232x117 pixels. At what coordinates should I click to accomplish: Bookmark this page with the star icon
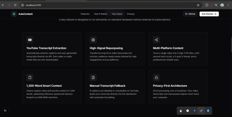coord(198,5)
